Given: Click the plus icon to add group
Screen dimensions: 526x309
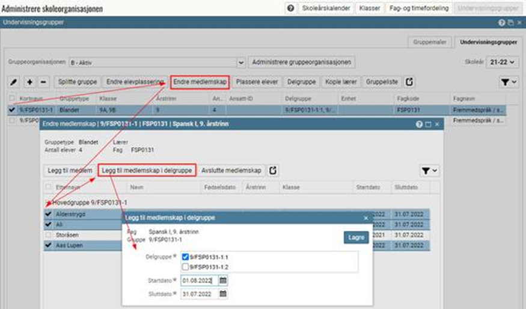Looking at the screenshot, I should pyautogui.click(x=30, y=82).
